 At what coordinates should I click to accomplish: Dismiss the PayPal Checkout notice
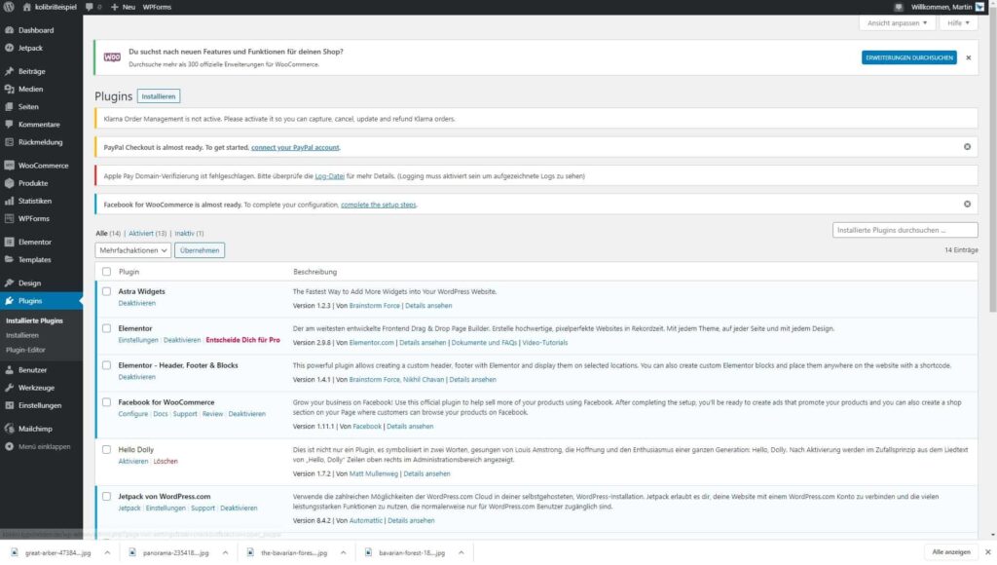pyautogui.click(x=967, y=147)
